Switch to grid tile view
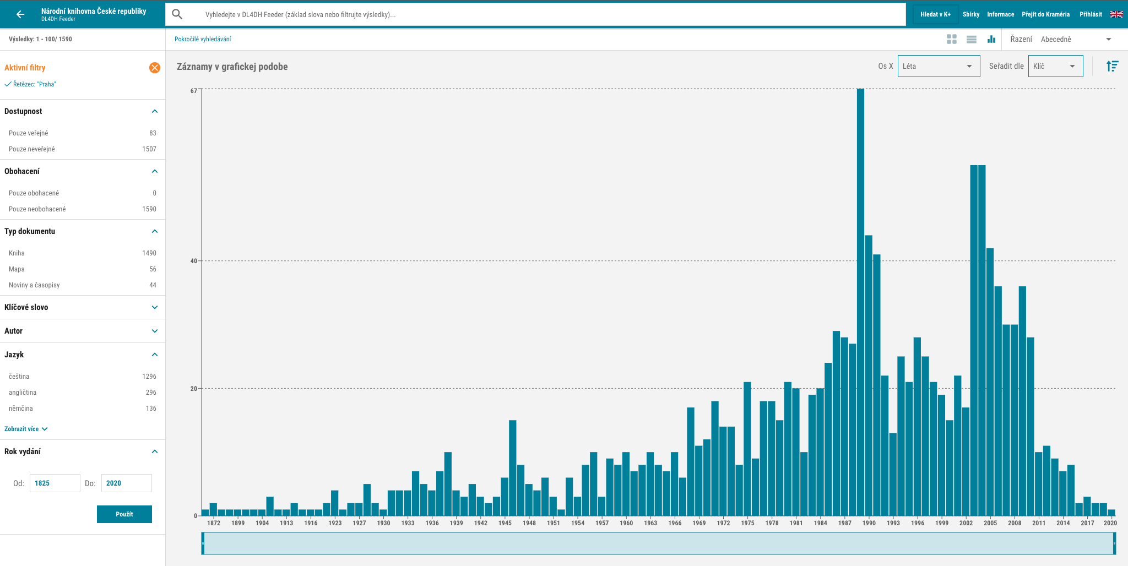Screen dimensions: 1128x566 [x=951, y=39]
